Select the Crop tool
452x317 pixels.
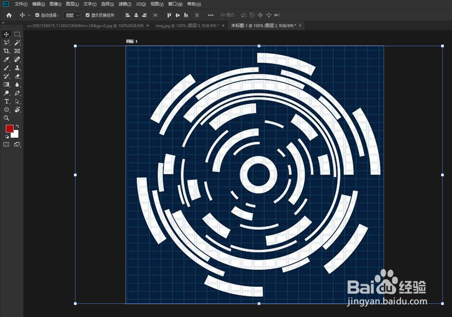click(6, 51)
